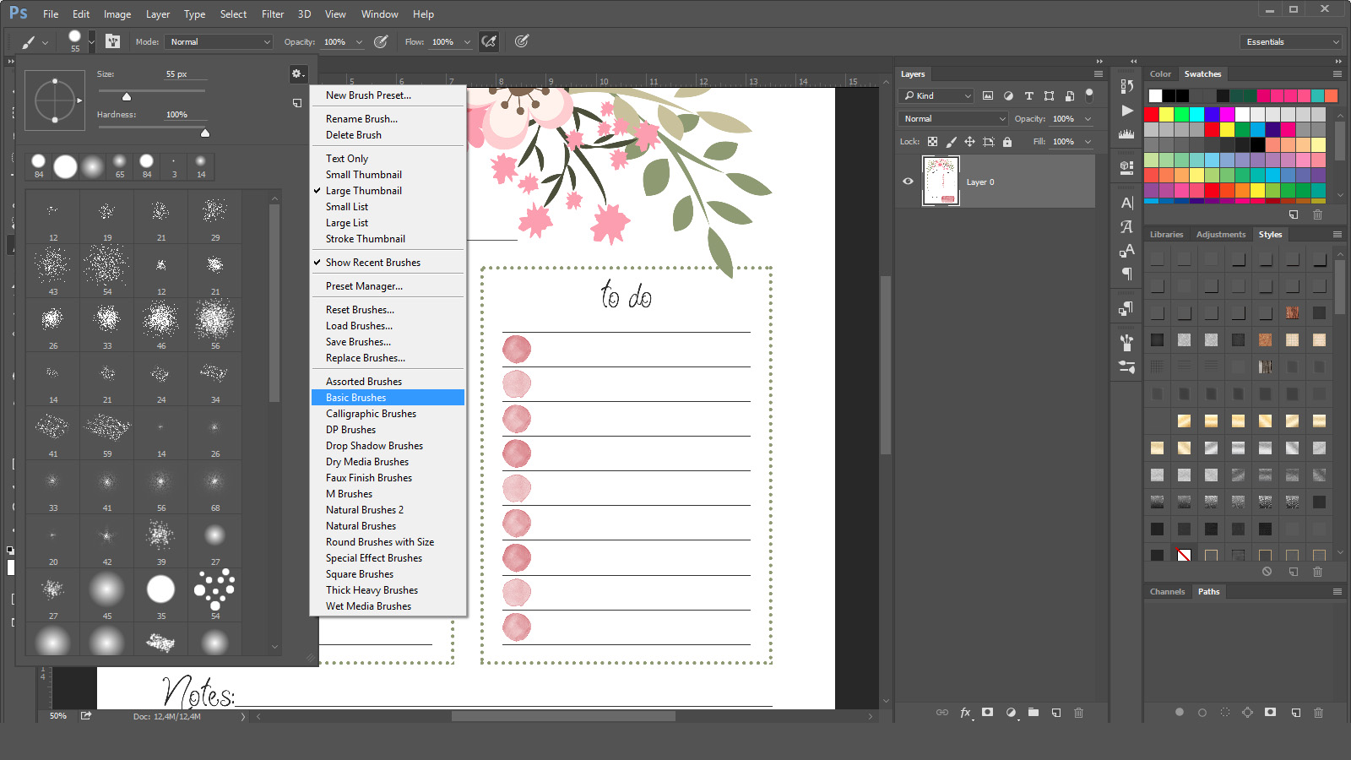Enable pressure for opacity icon
Screen dimensions: 1351x760
pos(382,41)
